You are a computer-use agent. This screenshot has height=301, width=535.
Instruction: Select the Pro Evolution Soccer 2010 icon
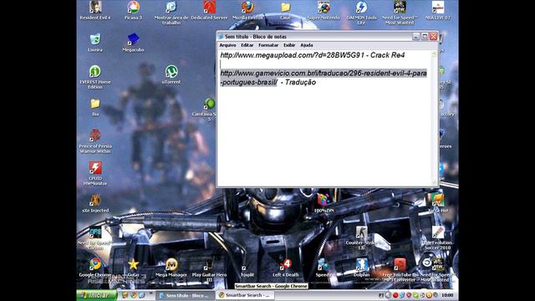(438, 237)
